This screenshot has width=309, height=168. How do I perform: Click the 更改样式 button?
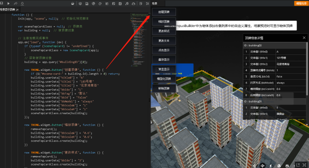164,31
